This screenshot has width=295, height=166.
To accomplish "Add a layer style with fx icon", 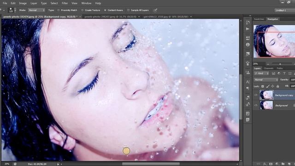I will [x=265, y=164].
